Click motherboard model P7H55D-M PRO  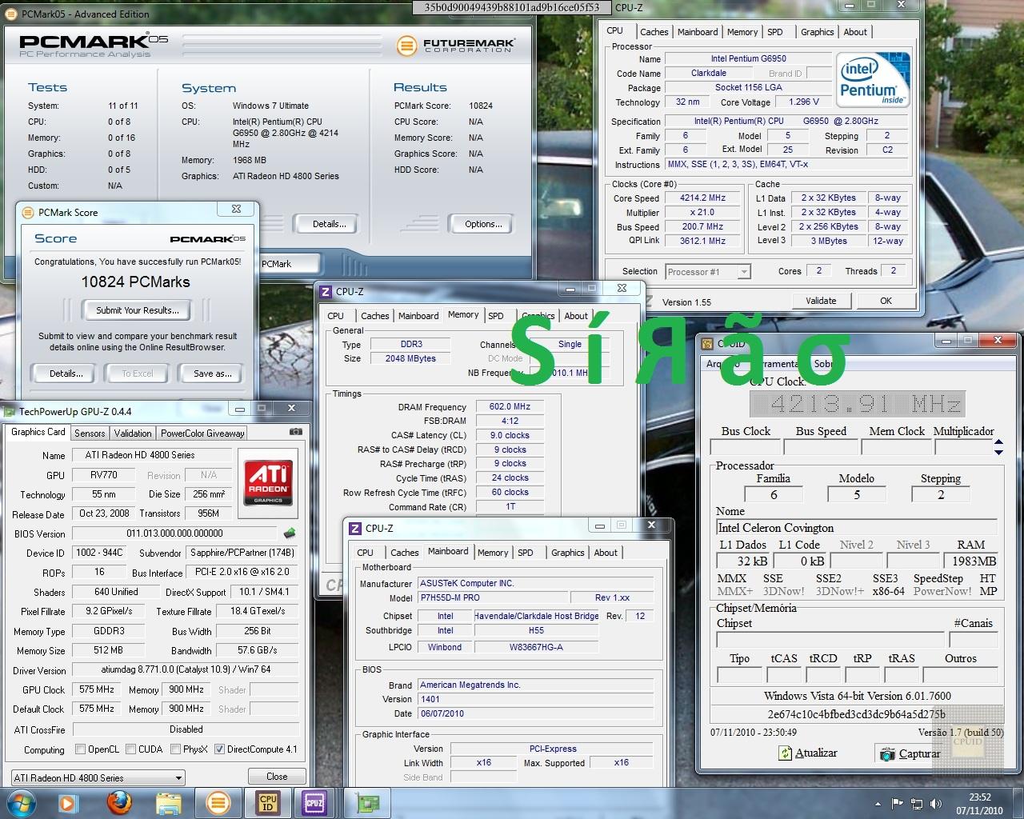coord(491,597)
